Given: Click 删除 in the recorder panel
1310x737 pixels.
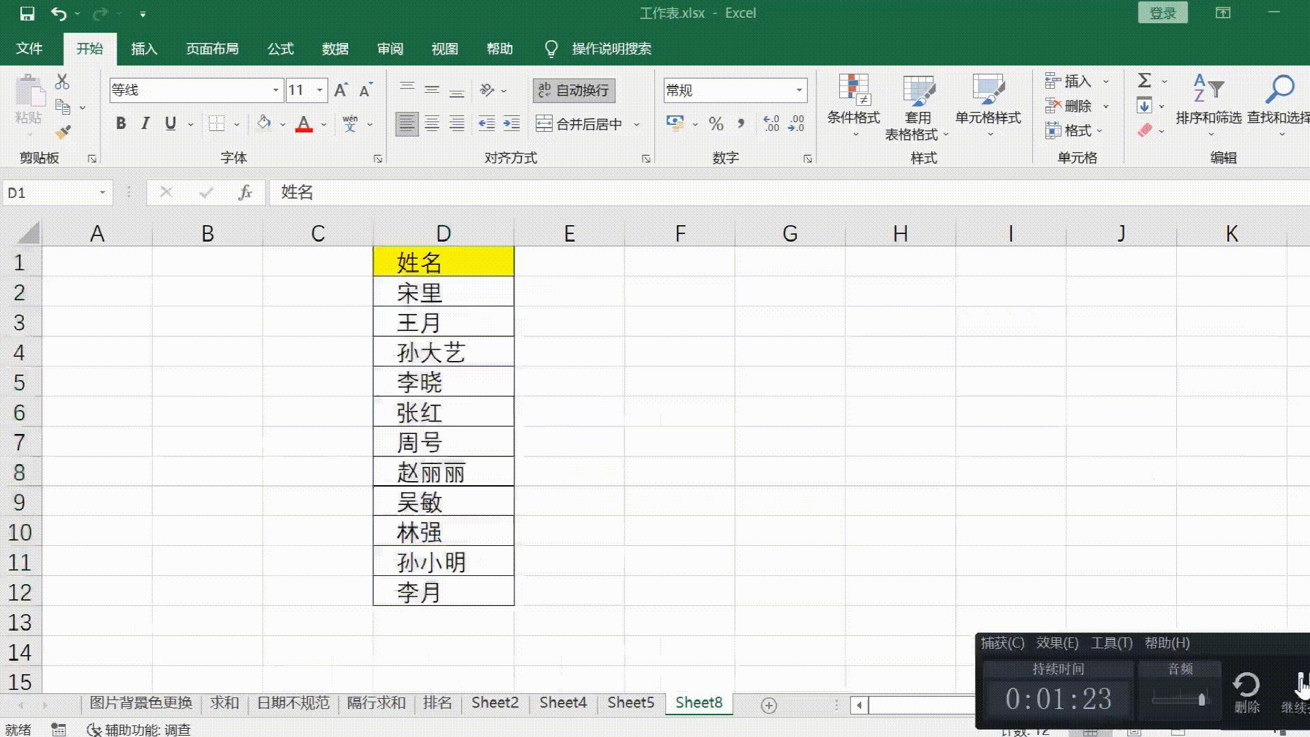Looking at the screenshot, I should tap(1247, 691).
